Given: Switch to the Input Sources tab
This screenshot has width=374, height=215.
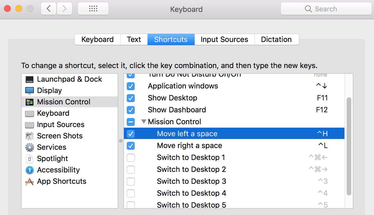Looking at the screenshot, I should pyautogui.click(x=224, y=39).
